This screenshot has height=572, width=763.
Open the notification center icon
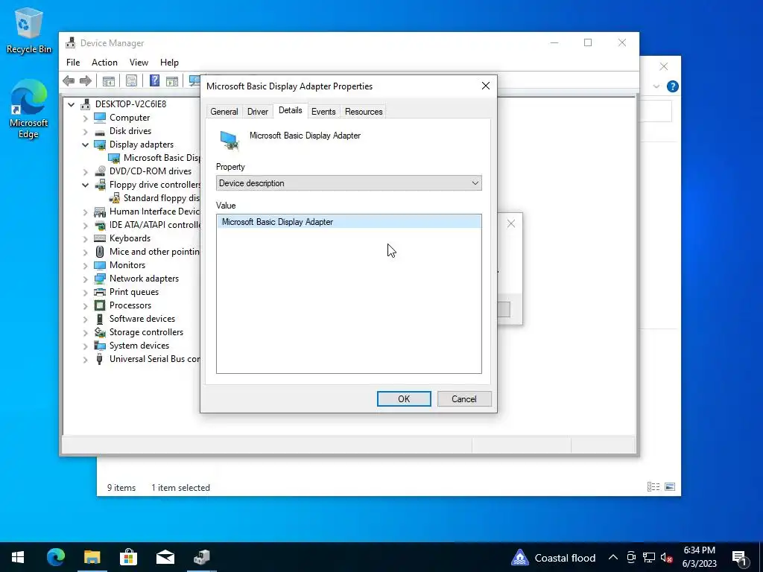[740, 557]
